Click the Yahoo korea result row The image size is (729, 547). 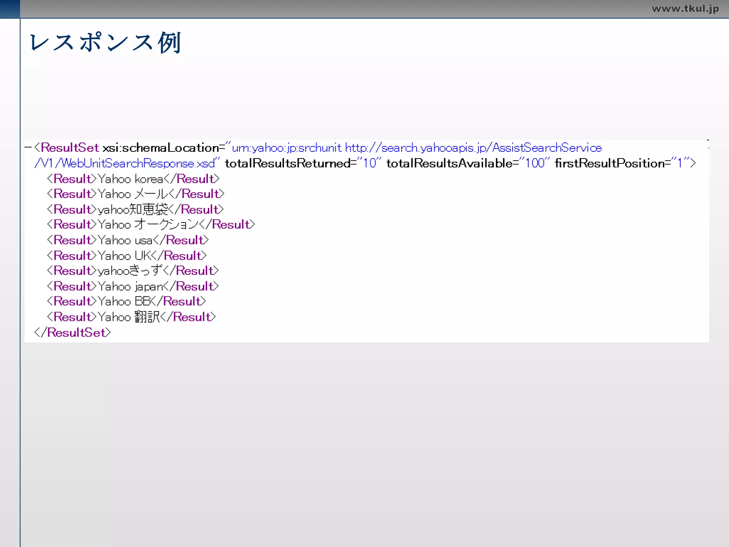coord(133,179)
